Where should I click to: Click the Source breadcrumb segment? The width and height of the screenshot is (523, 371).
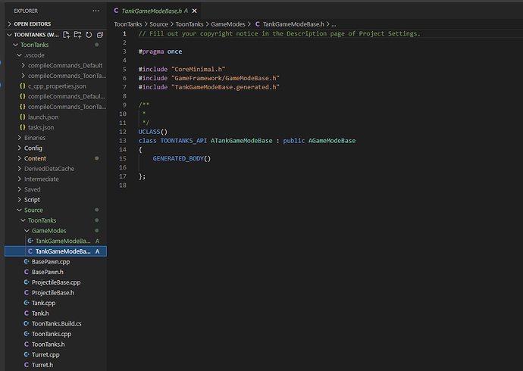(158, 24)
